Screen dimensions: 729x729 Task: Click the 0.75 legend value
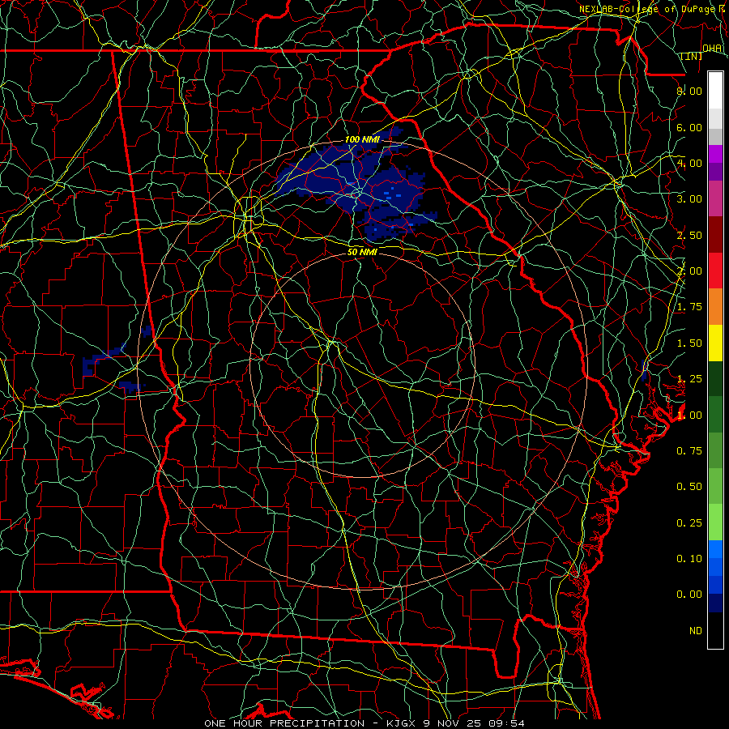click(689, 451)
